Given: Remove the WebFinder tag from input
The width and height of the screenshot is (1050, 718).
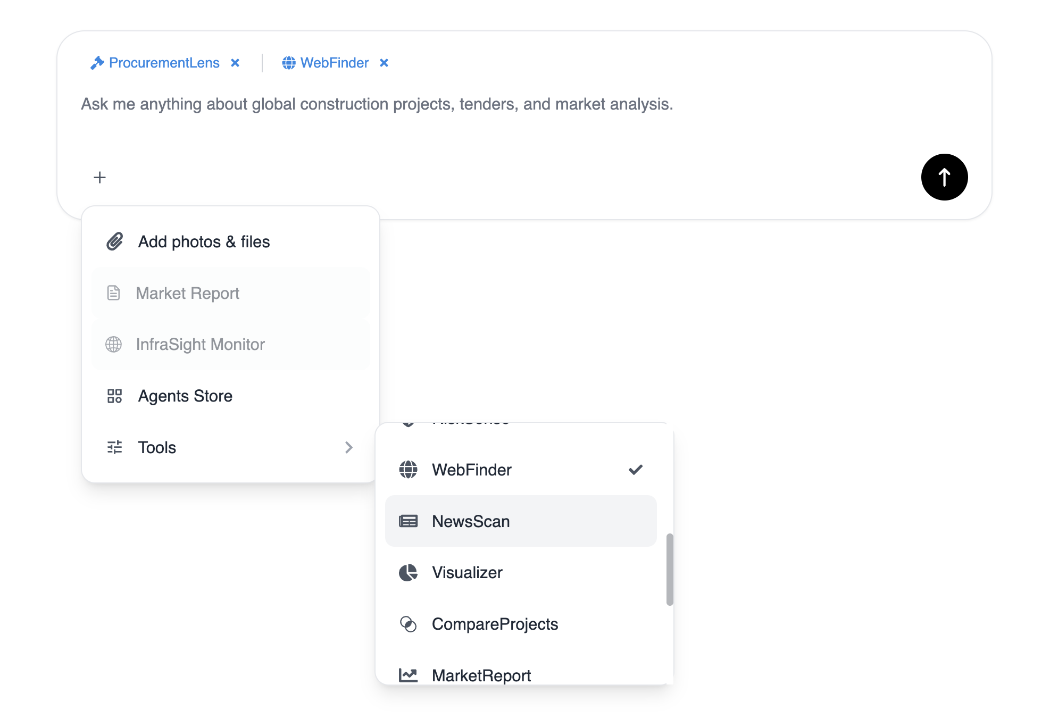Looking at the screenshot, I should (384, 63).
